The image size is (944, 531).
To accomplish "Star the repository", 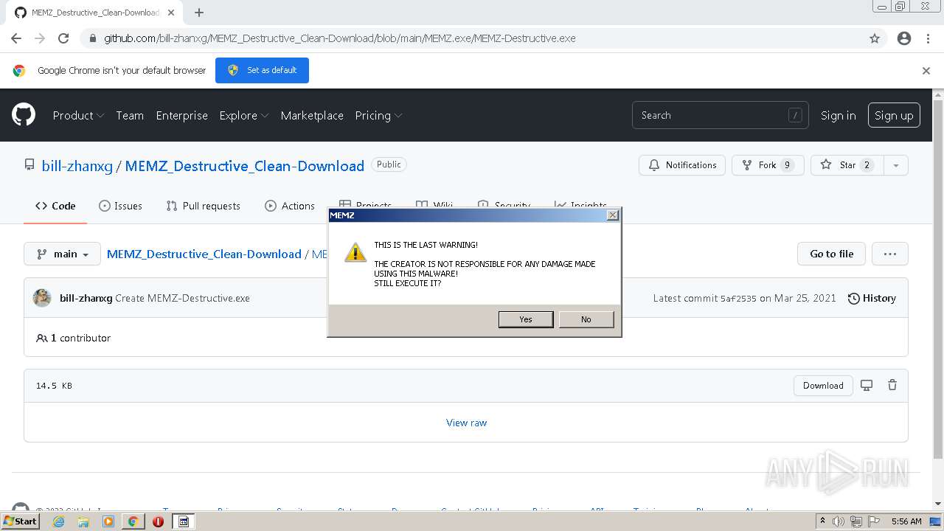I will [846, 165].
